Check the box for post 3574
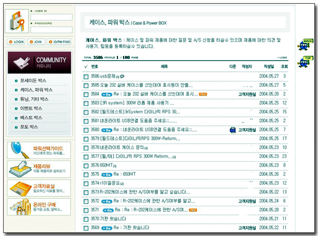318x236 pixels. (x=86, y=183)
